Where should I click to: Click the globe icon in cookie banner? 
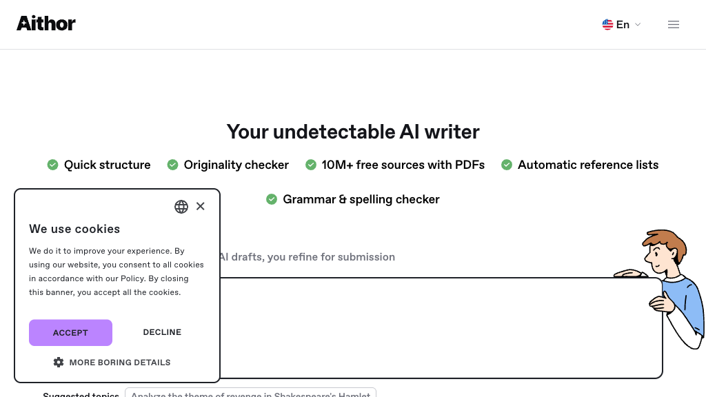[181, 207]
